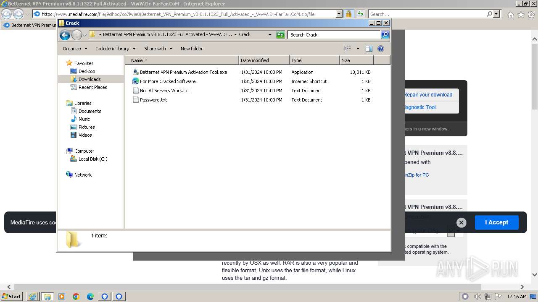Click the Explorer search magnifier icon

[x=385, y=35]
